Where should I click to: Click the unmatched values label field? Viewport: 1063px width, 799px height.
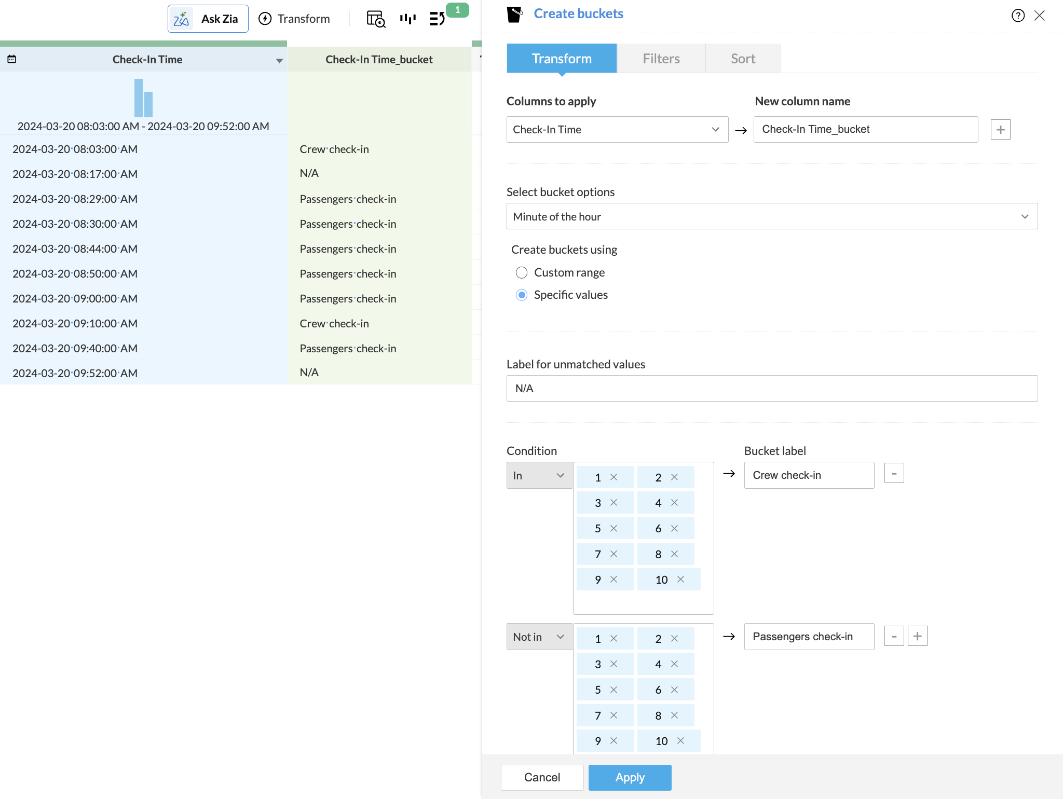(x=771, y=389)
